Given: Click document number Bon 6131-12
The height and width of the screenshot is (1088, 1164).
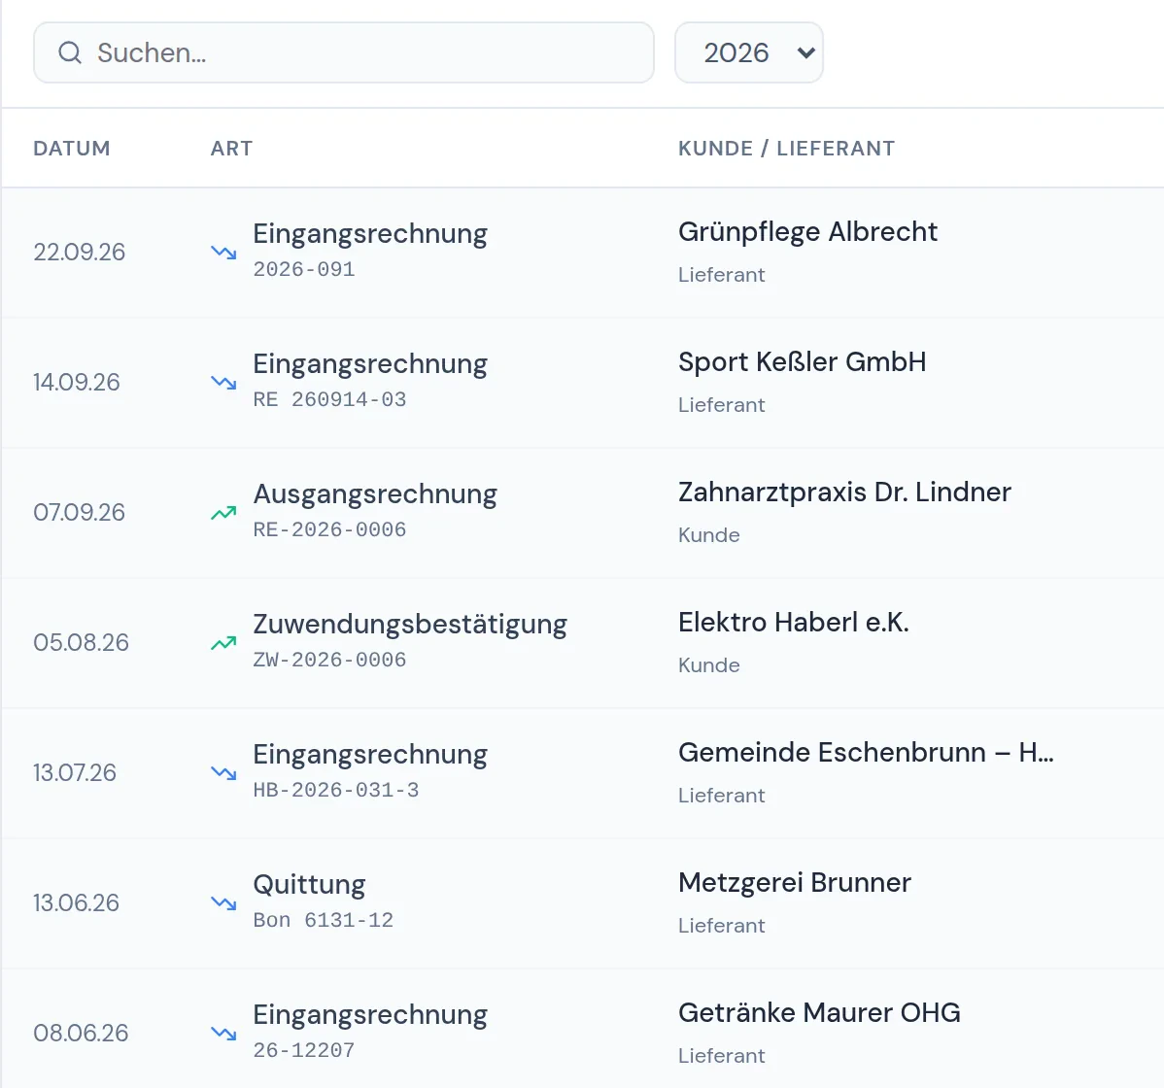Looking at the screenshot, I should 324,920.
